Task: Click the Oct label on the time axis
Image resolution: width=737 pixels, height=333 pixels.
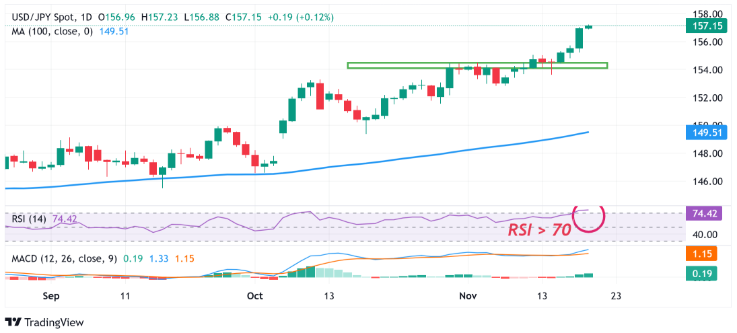Action: click(x=255, y=296)
